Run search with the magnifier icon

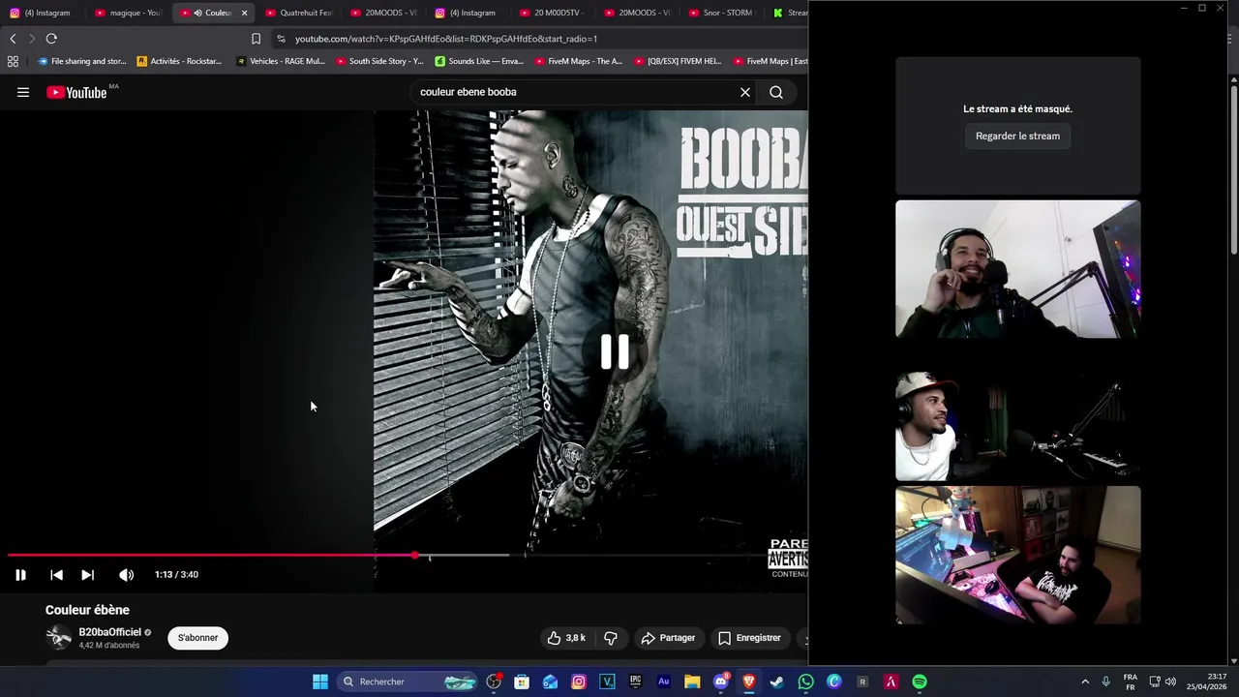pos(776,92)
